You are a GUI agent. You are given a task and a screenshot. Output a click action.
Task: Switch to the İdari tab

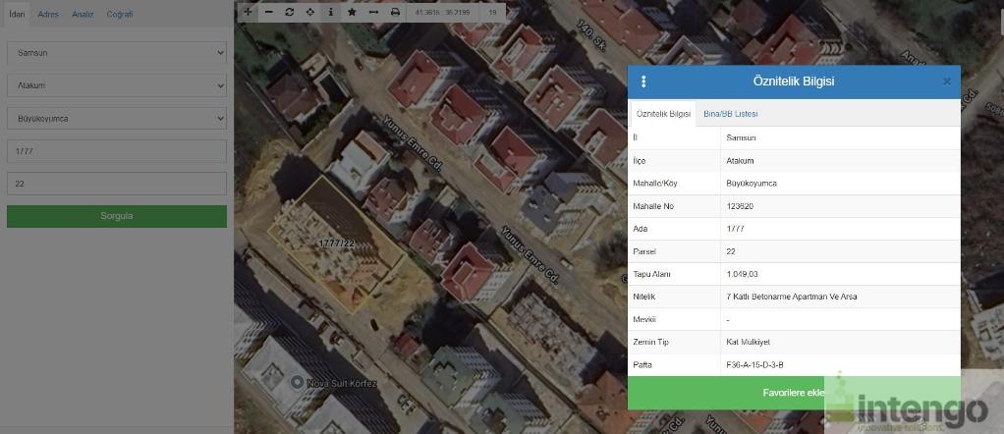point(17,14)
